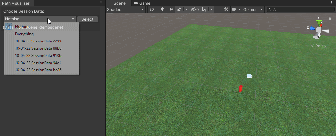Select the red capsule in scene

coord(240,88)
